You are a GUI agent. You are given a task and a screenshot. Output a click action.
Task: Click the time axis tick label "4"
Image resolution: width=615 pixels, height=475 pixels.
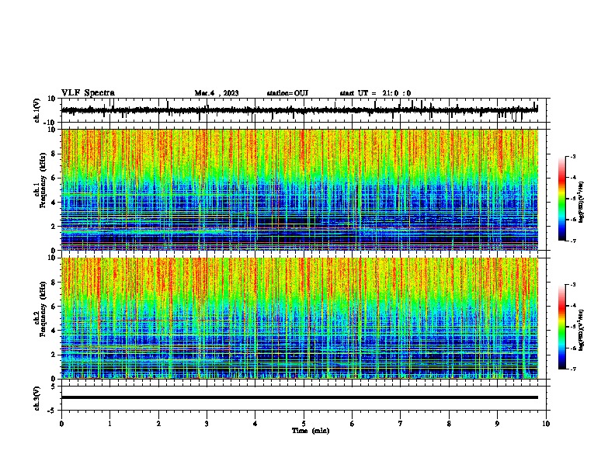tap(255, 424)
